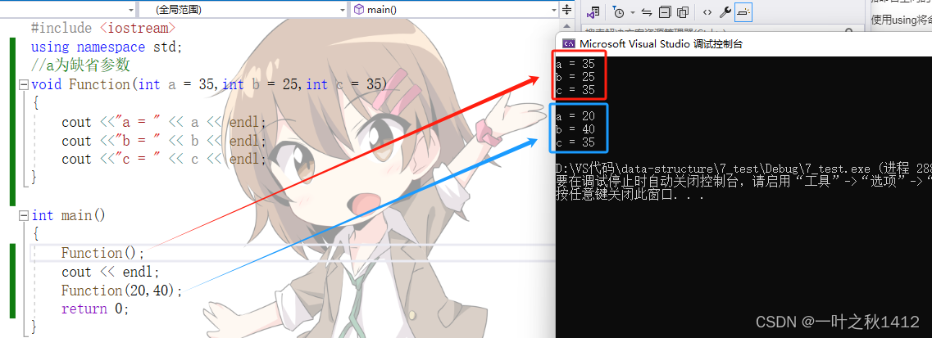This screenshot has width=932, height=338.
Task: Collapse the void Function definition block
Action: click(x=24, y=85)
